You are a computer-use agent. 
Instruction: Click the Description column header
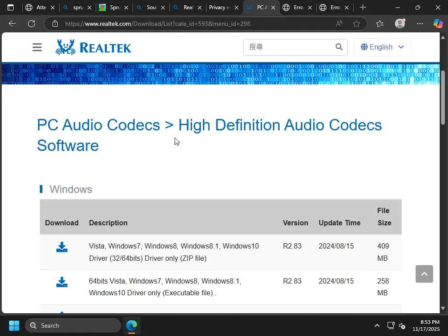point(108,223)
